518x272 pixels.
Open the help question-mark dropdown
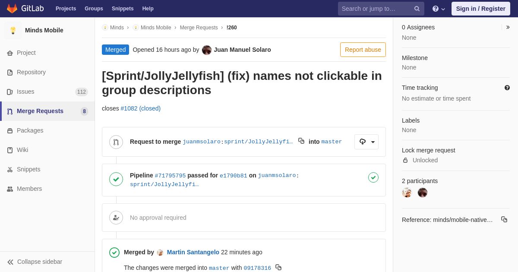pos(439,9)
